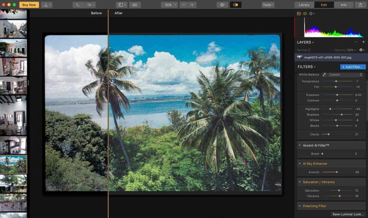Click the AI Sky Enhancer Amount slider
Image resolution: width=368 pixels, height=218 pixels.
(337, 172)
